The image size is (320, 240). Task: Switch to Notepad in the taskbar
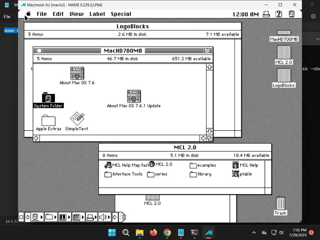[181, 232]
